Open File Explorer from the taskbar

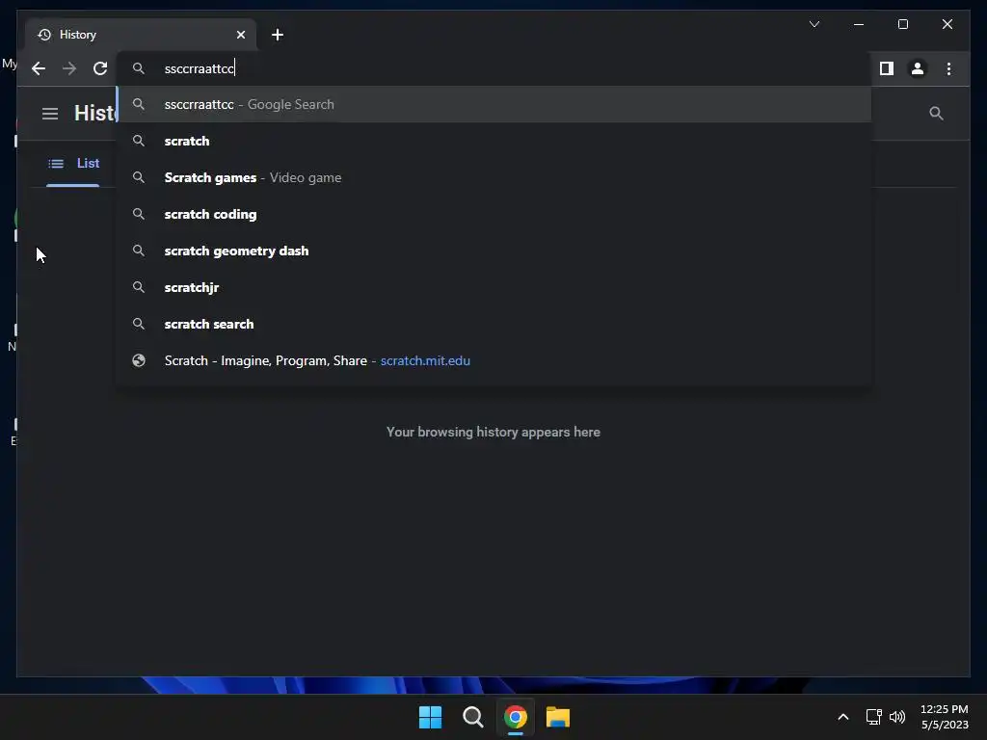tap(558, 717)
